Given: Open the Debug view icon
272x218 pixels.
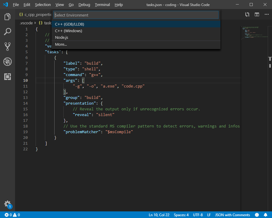Looking at the screenshot, I should (x=7, y=62).
